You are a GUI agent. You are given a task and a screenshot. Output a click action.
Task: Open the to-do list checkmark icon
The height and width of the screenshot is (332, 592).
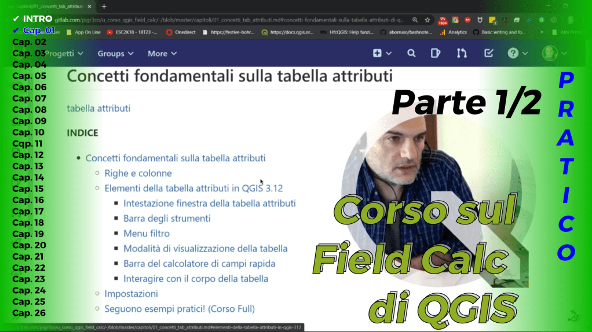[488, 53]
